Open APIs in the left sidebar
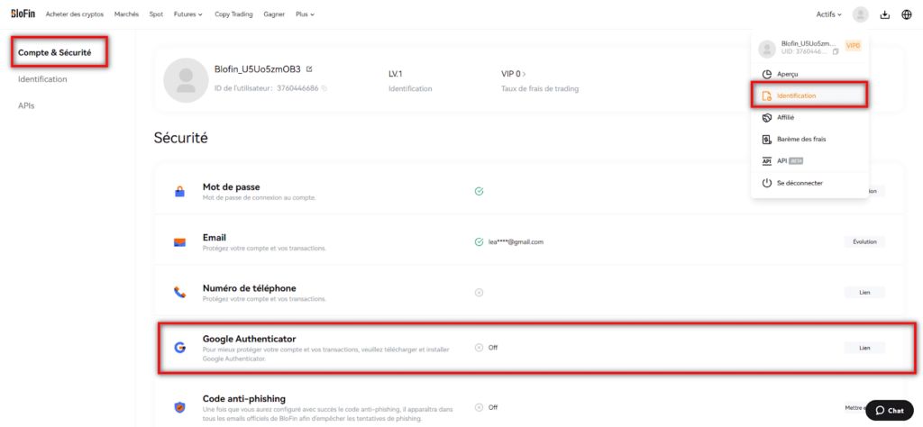The width and height of the screenshot is (923, 427). 27,105
